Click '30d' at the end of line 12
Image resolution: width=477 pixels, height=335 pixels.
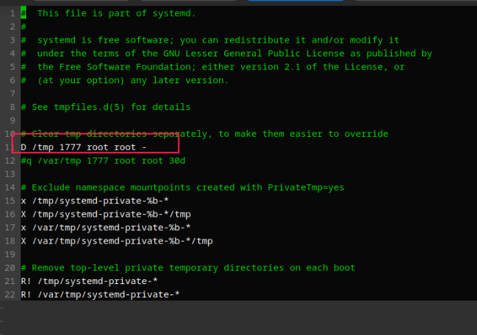177,160
